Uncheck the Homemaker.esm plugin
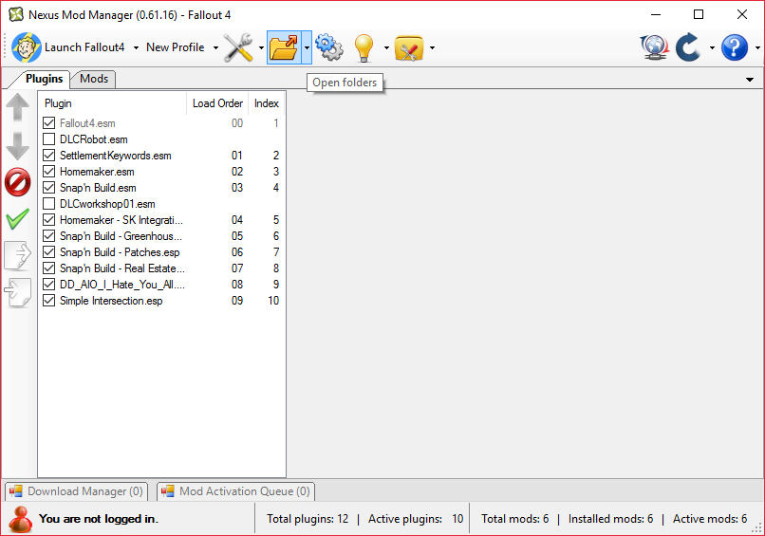The width and height of the screenshot is (765, 536). click(x=49, y=172)
